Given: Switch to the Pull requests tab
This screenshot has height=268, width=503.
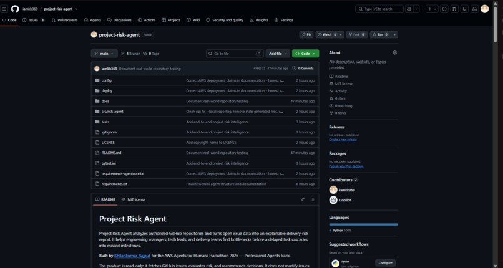Looking at the screenshot, I should click(64, 20).
